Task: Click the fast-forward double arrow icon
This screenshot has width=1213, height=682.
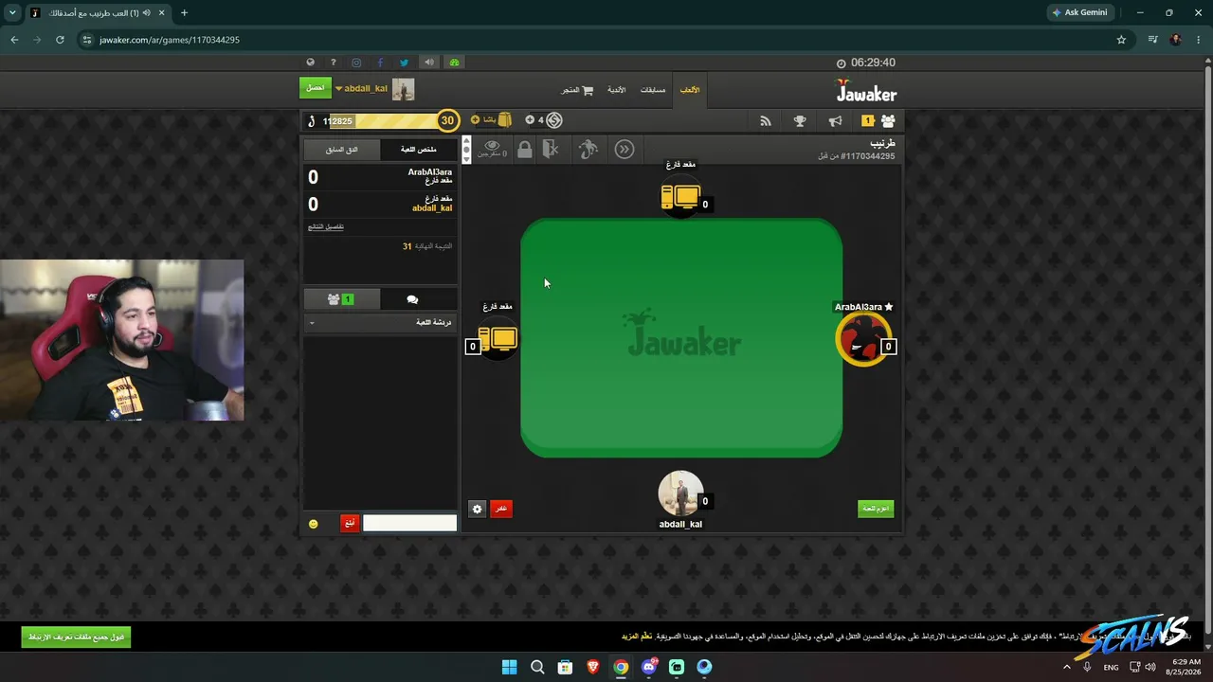Action: point(624,149)
